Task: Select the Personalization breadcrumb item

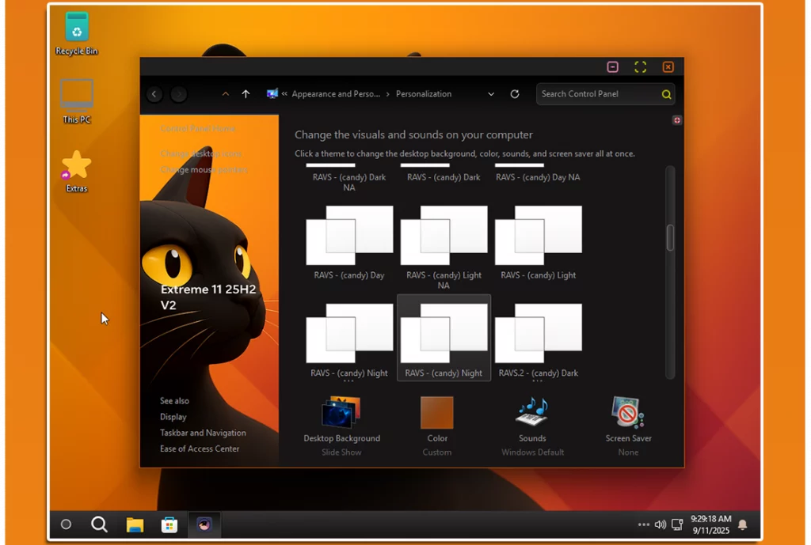Action: point(424,94)
